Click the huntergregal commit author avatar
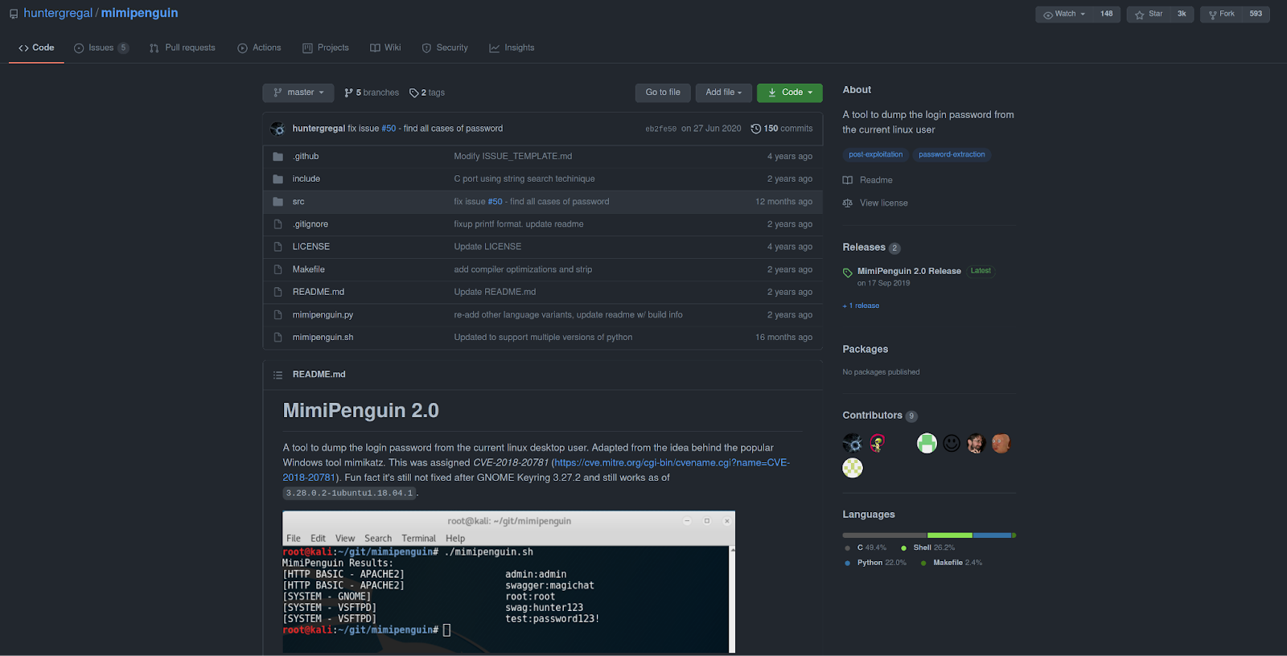Image resolution: width=1287 pixels, height=656 pixels. tap(278, 129)
